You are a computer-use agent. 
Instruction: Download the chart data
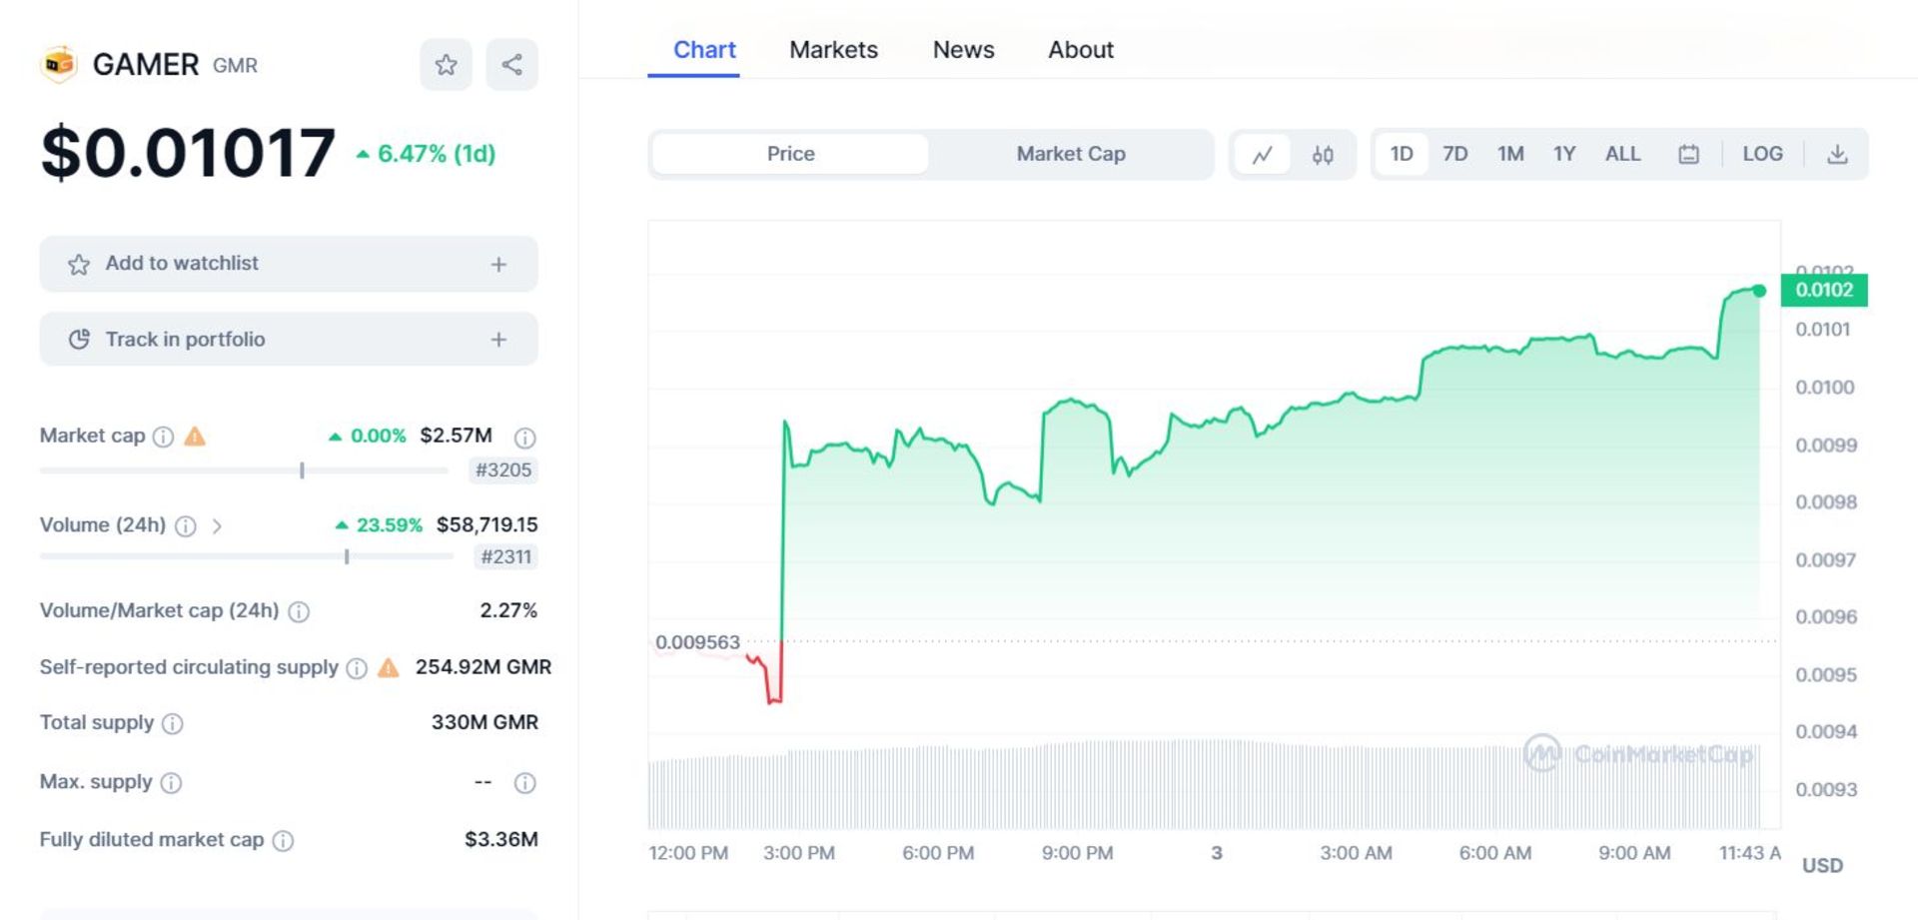point(1838,154)
